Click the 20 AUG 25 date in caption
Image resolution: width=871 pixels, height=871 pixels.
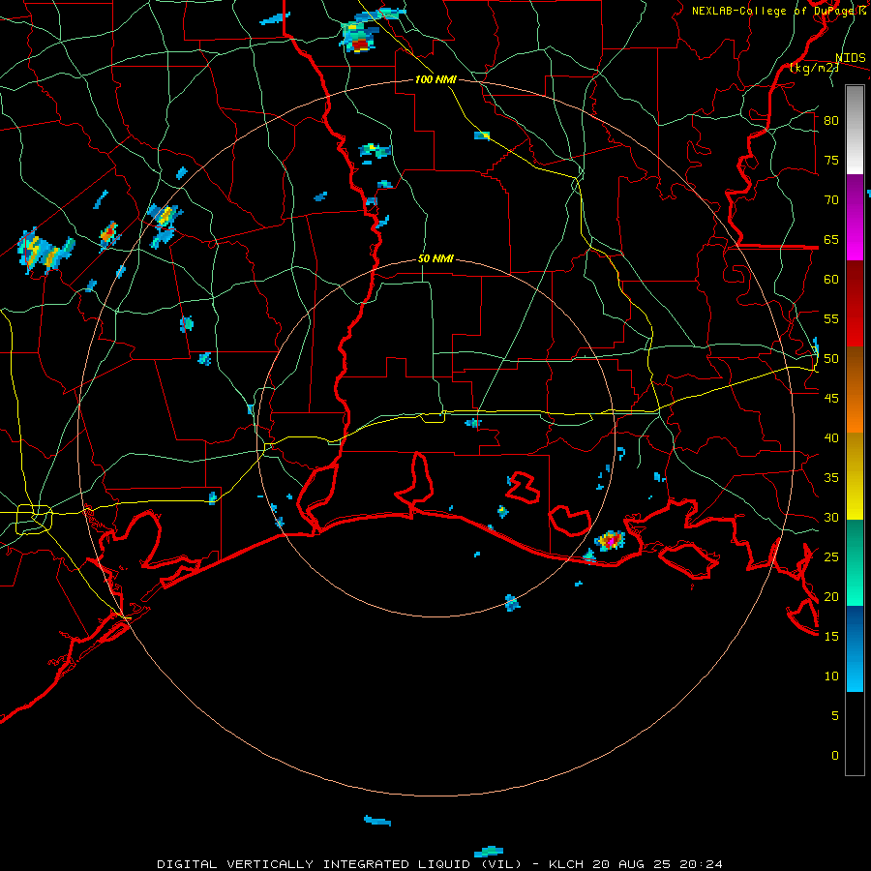click(x=633, y=864)
